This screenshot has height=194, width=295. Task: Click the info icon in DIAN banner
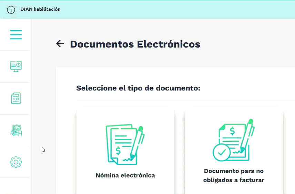[x=11, y=10]
